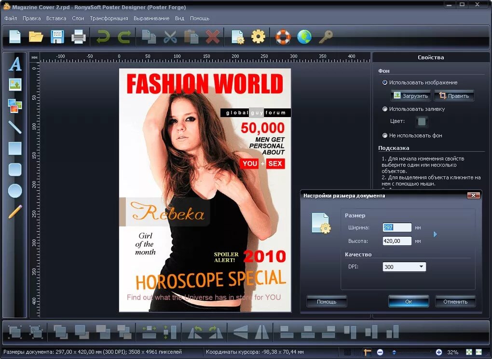Select the Line drawing tool

point(15,127)
